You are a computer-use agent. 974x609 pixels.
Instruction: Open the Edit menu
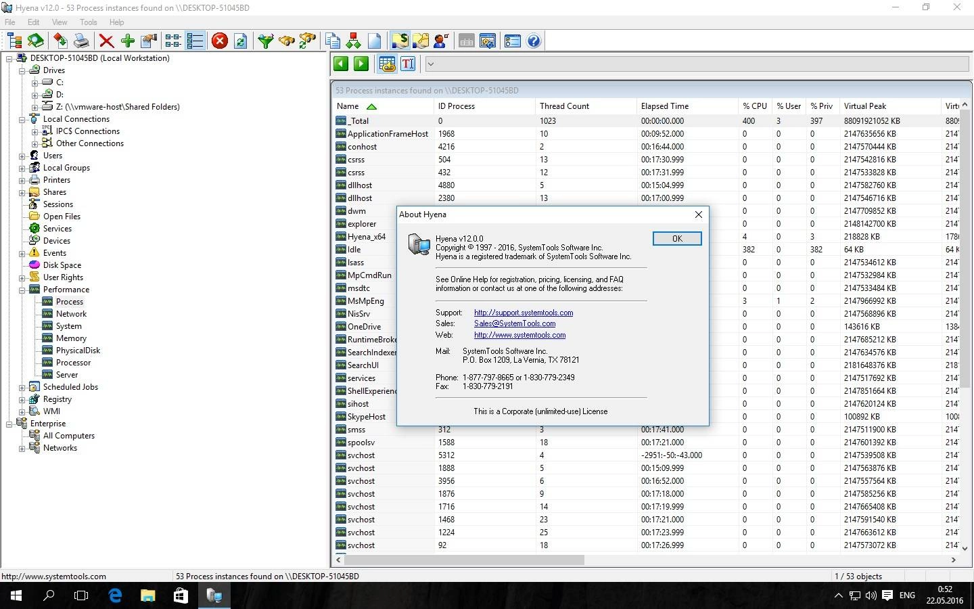coord(33,22)
